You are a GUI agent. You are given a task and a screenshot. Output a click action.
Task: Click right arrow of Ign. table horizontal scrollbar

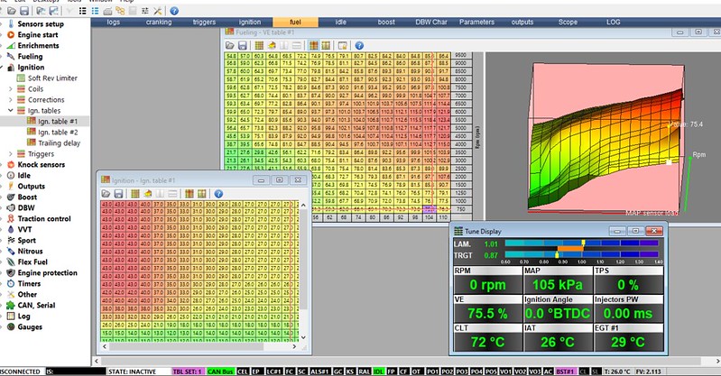pyautogui.click(x=294, y=346)
